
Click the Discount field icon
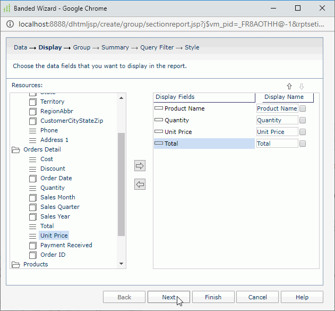[33, 169]
